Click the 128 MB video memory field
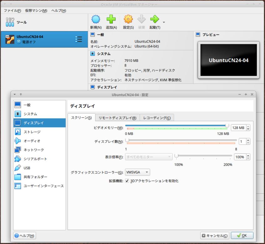 238,128
